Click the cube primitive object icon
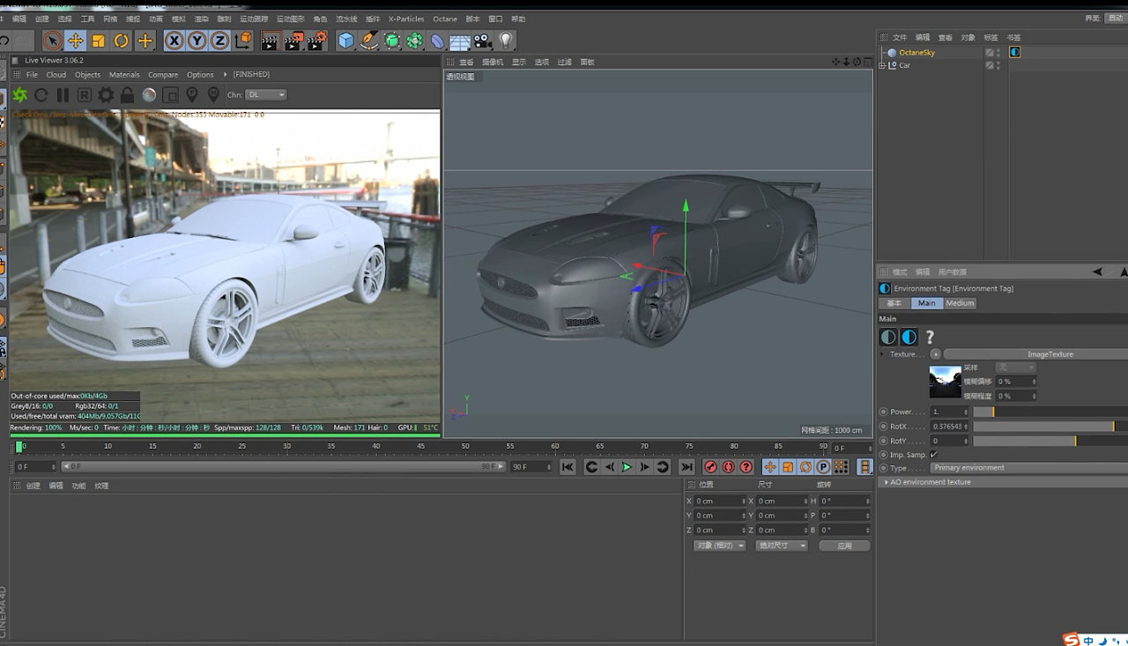This screenshot has width=1128, height=646. [346, 41]
